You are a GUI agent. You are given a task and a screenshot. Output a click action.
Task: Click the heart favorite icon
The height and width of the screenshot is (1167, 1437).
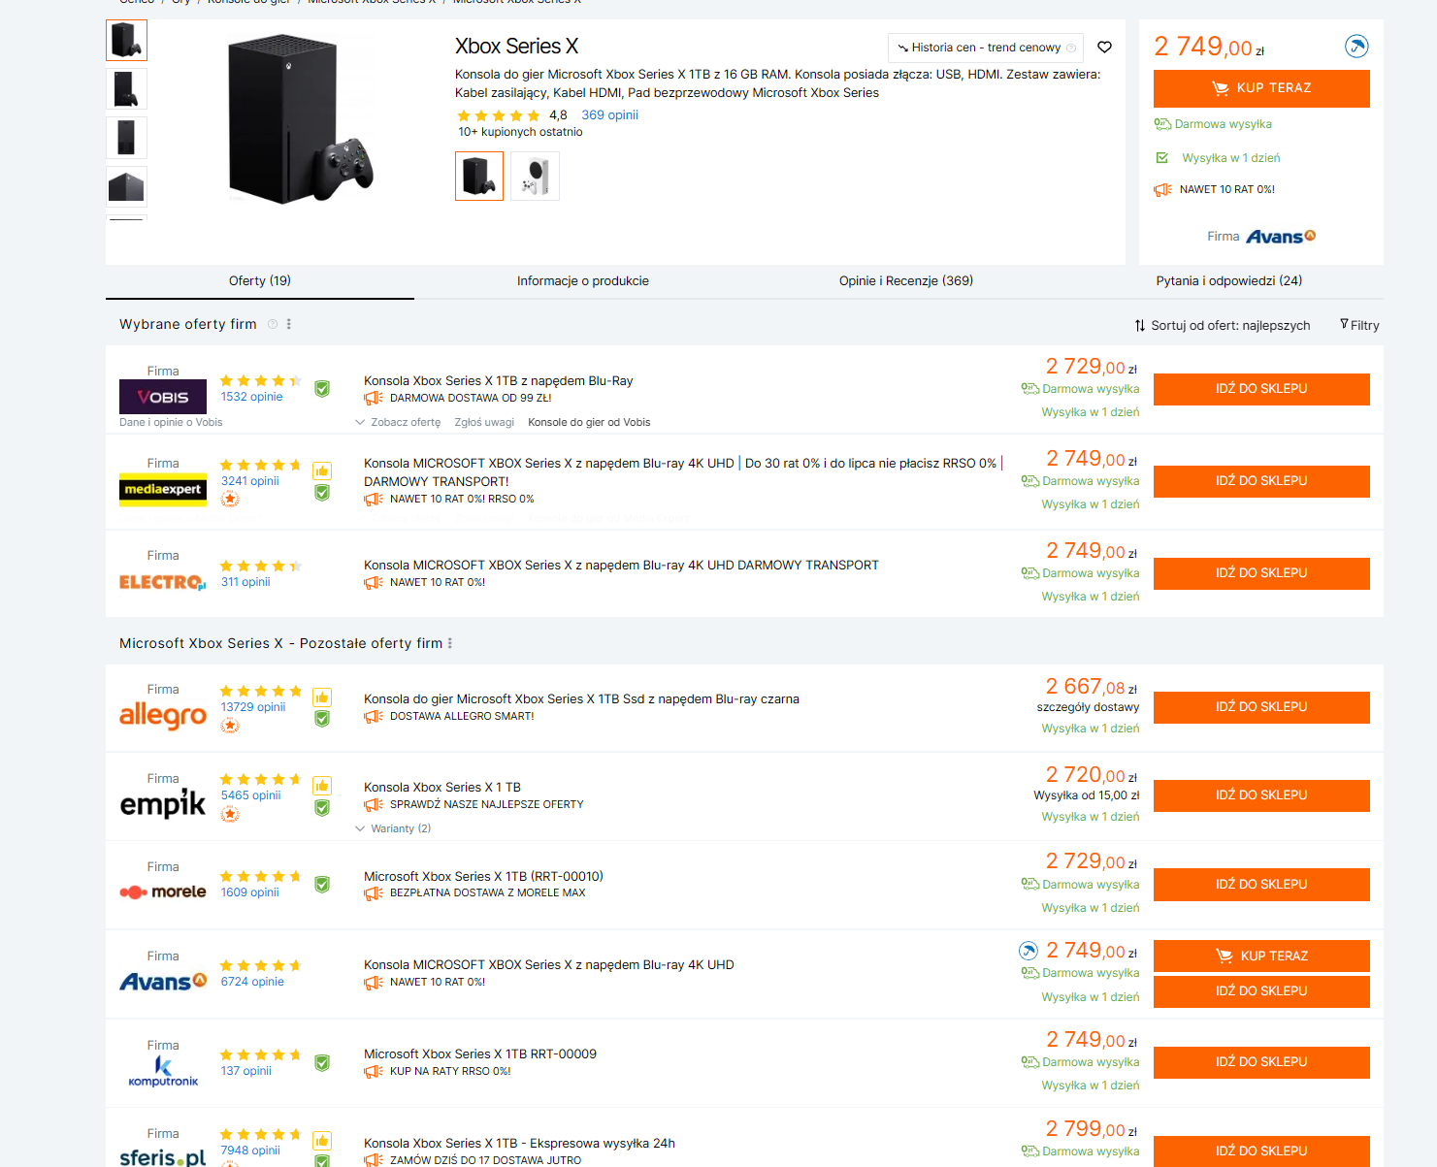click(1104, 47)
